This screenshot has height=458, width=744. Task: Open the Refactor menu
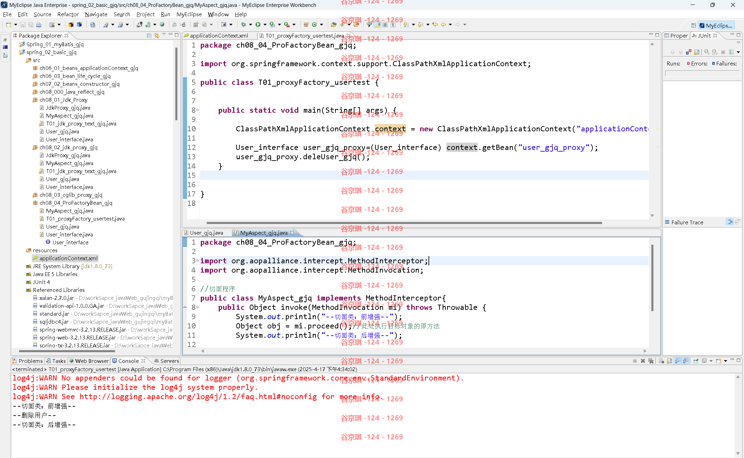tap(68, 14)
